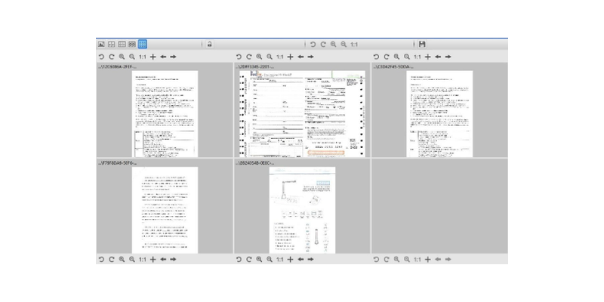
Task: Go to previous image in middle pane
Action: (300, 57)
